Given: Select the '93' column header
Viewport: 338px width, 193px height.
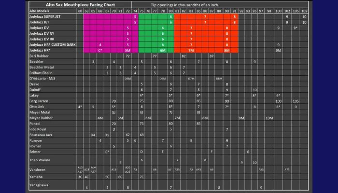Looking at the screenshot, I should pyautogui.click(x=248, y=11).
